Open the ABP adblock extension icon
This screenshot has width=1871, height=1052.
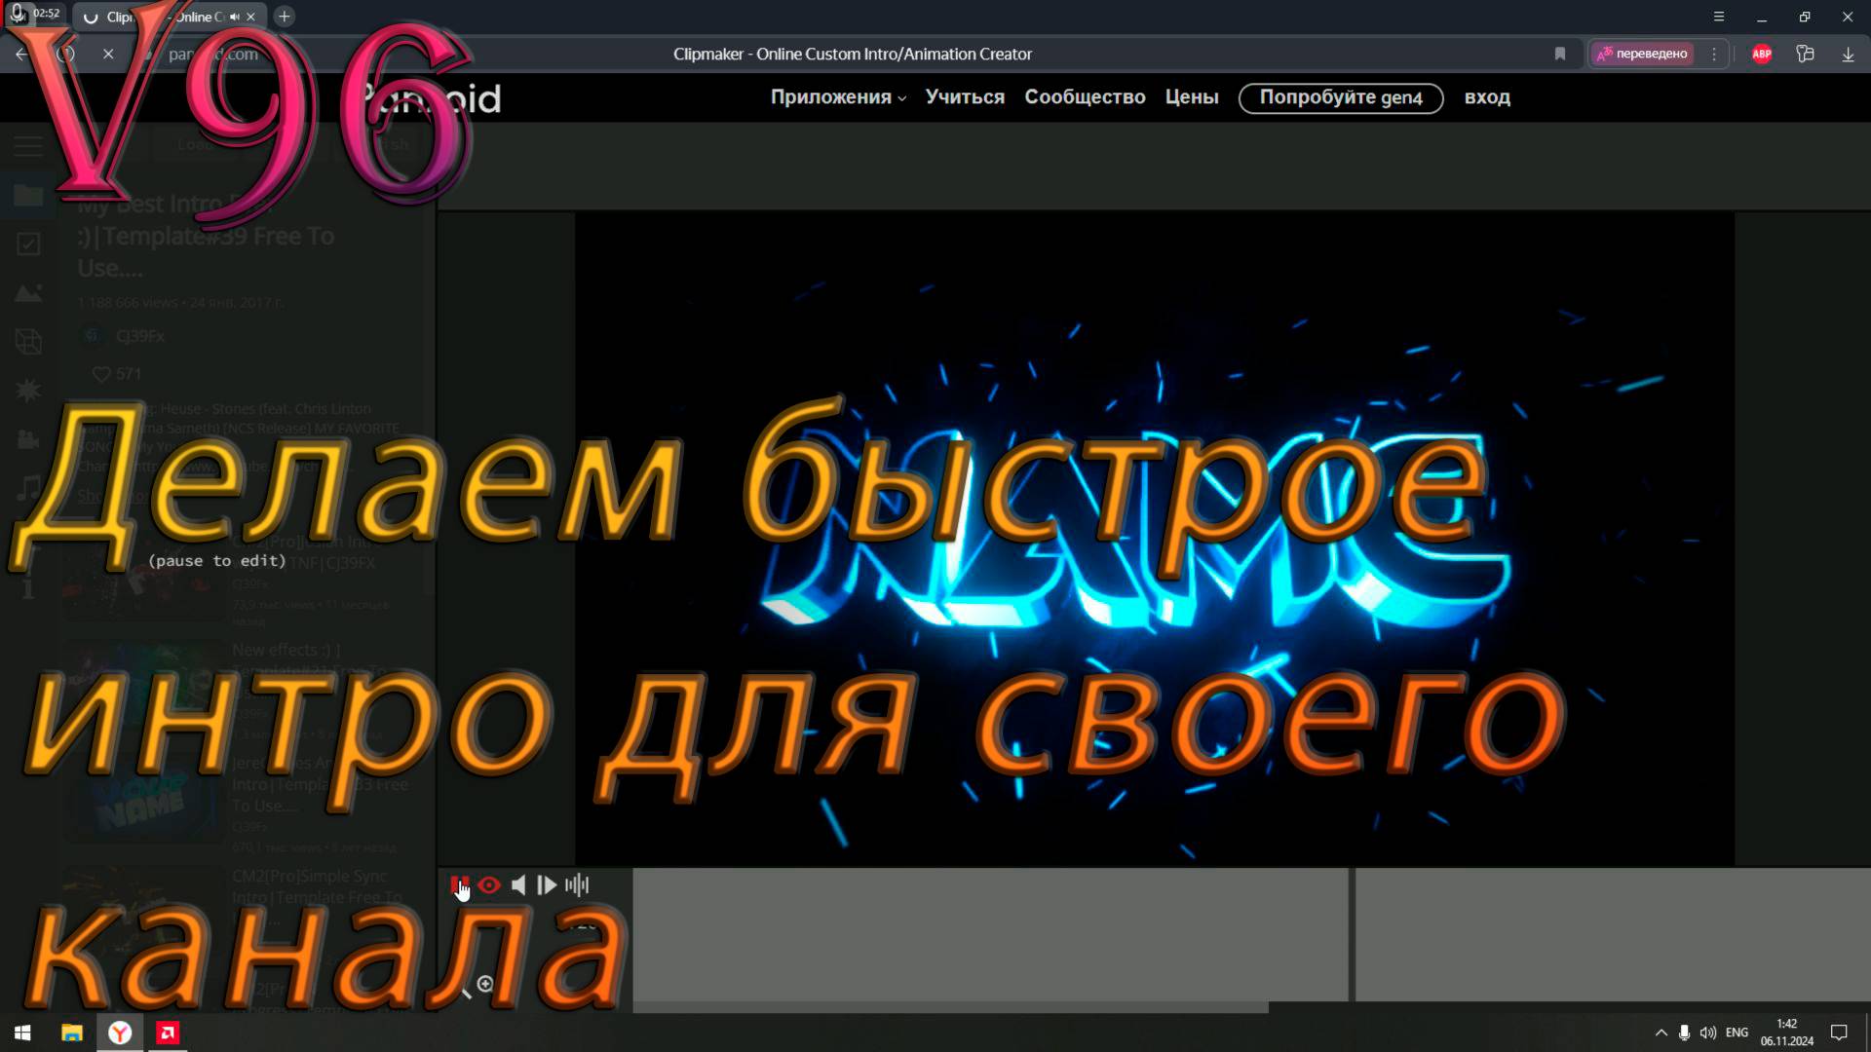point(1762,54)
